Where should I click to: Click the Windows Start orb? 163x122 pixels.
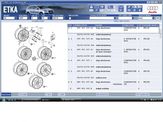click(x=3, y=100)
